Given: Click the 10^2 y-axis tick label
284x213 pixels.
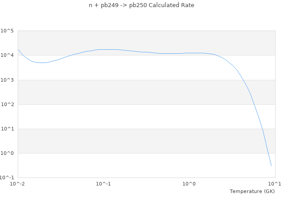Looking at the screenshot, I should [7, 104].
